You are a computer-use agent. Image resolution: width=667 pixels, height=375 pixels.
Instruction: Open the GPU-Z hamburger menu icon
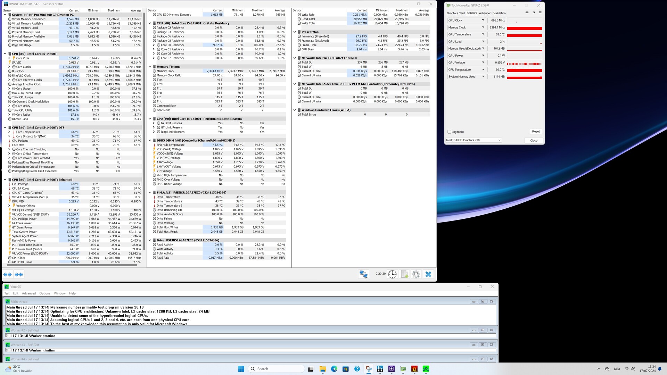[x=540, y=12]
